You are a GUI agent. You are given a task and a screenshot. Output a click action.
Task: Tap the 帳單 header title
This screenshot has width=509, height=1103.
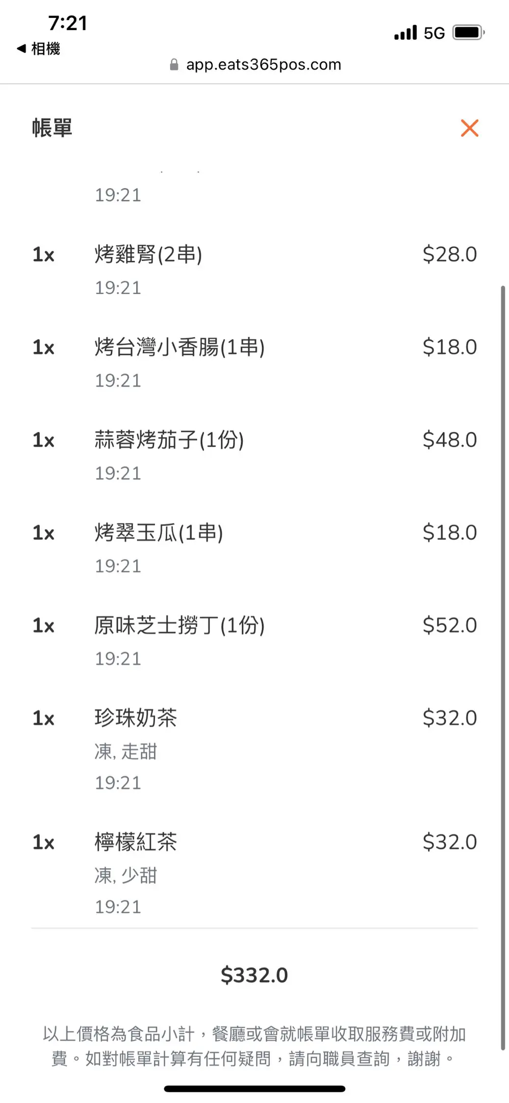(x=52, y=128)
